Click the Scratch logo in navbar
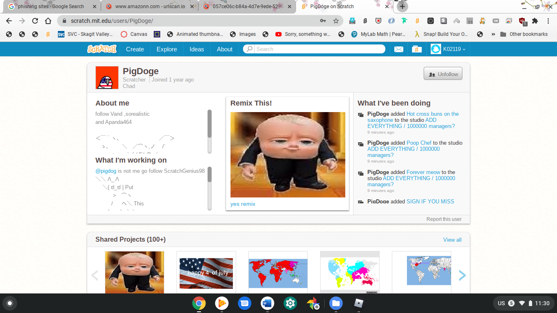This screenshot has width=557, height=313. click(102, 49)
